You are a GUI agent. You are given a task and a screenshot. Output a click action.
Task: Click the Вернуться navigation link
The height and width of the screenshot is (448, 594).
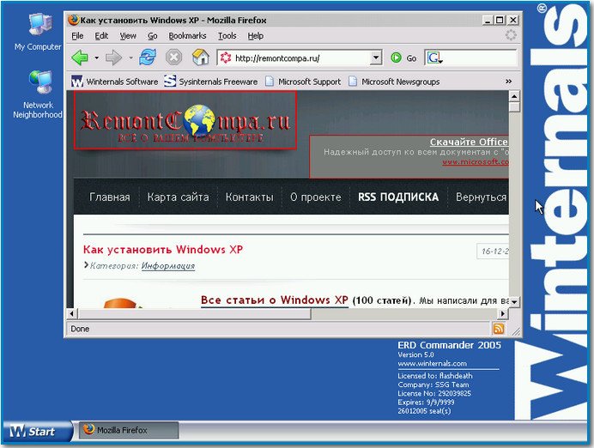pos(481,197)
